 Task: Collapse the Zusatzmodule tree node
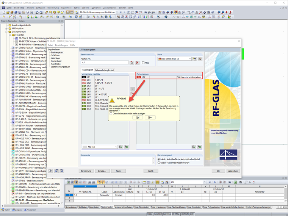(x=6, y=32)
